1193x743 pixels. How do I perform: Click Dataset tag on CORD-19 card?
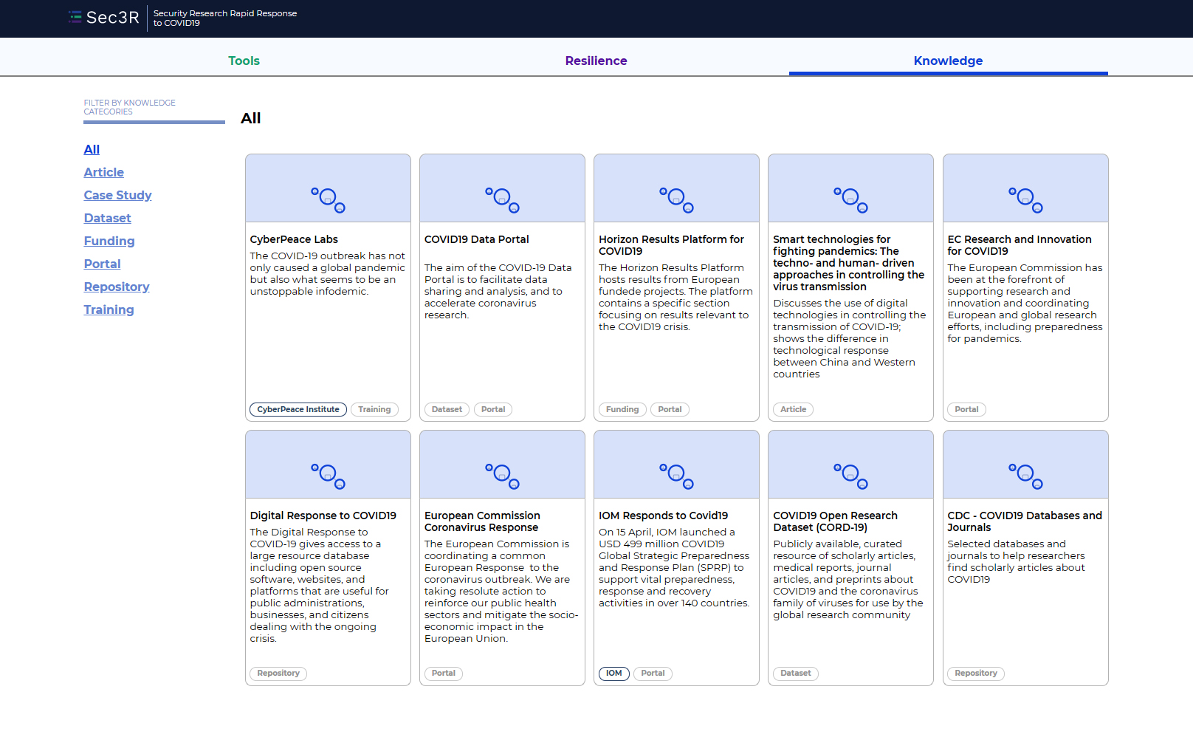795,673
